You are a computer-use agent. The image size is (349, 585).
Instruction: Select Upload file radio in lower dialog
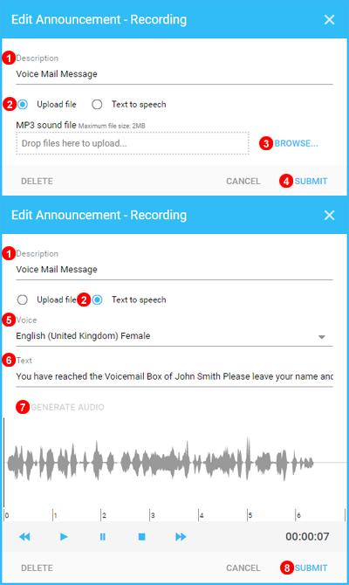(23, 299)
